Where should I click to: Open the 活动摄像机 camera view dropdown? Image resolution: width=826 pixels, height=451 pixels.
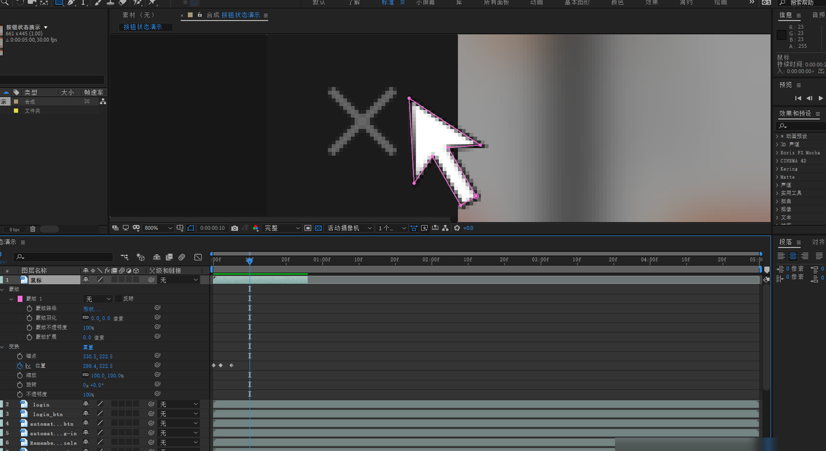[349, 228]
